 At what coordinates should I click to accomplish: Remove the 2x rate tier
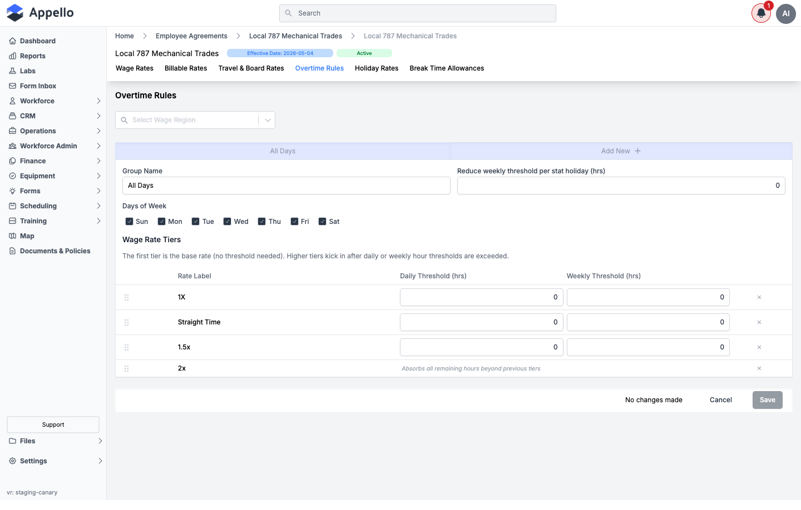759,368
